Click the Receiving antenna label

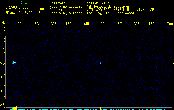click(66, 13)
